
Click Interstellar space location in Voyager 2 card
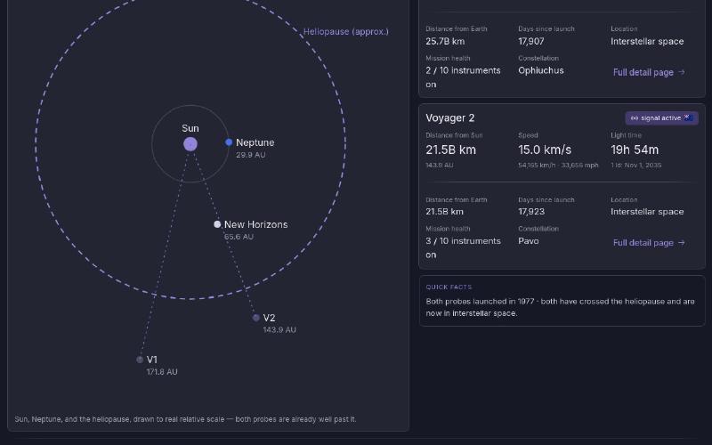[647, 212]
